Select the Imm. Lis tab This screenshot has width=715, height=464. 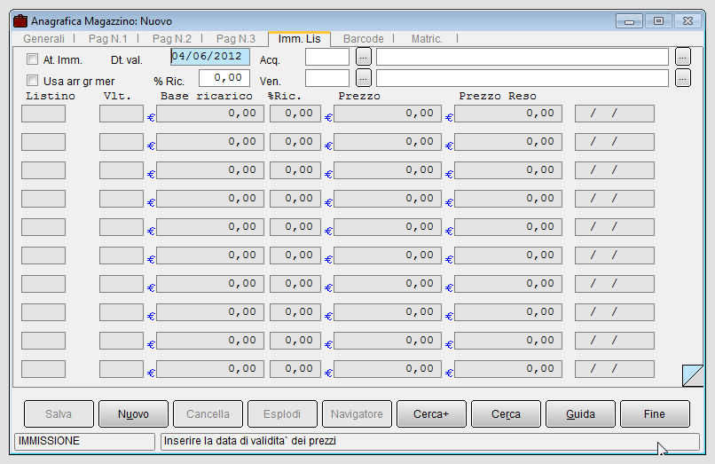[x=300, y=39]
